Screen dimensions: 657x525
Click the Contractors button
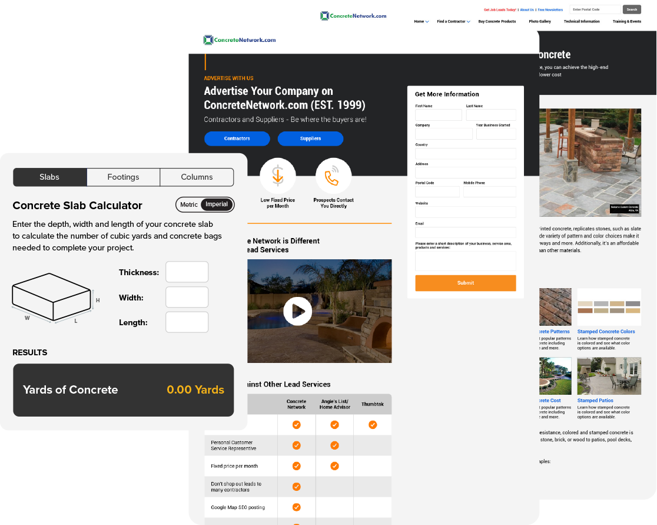237,138
